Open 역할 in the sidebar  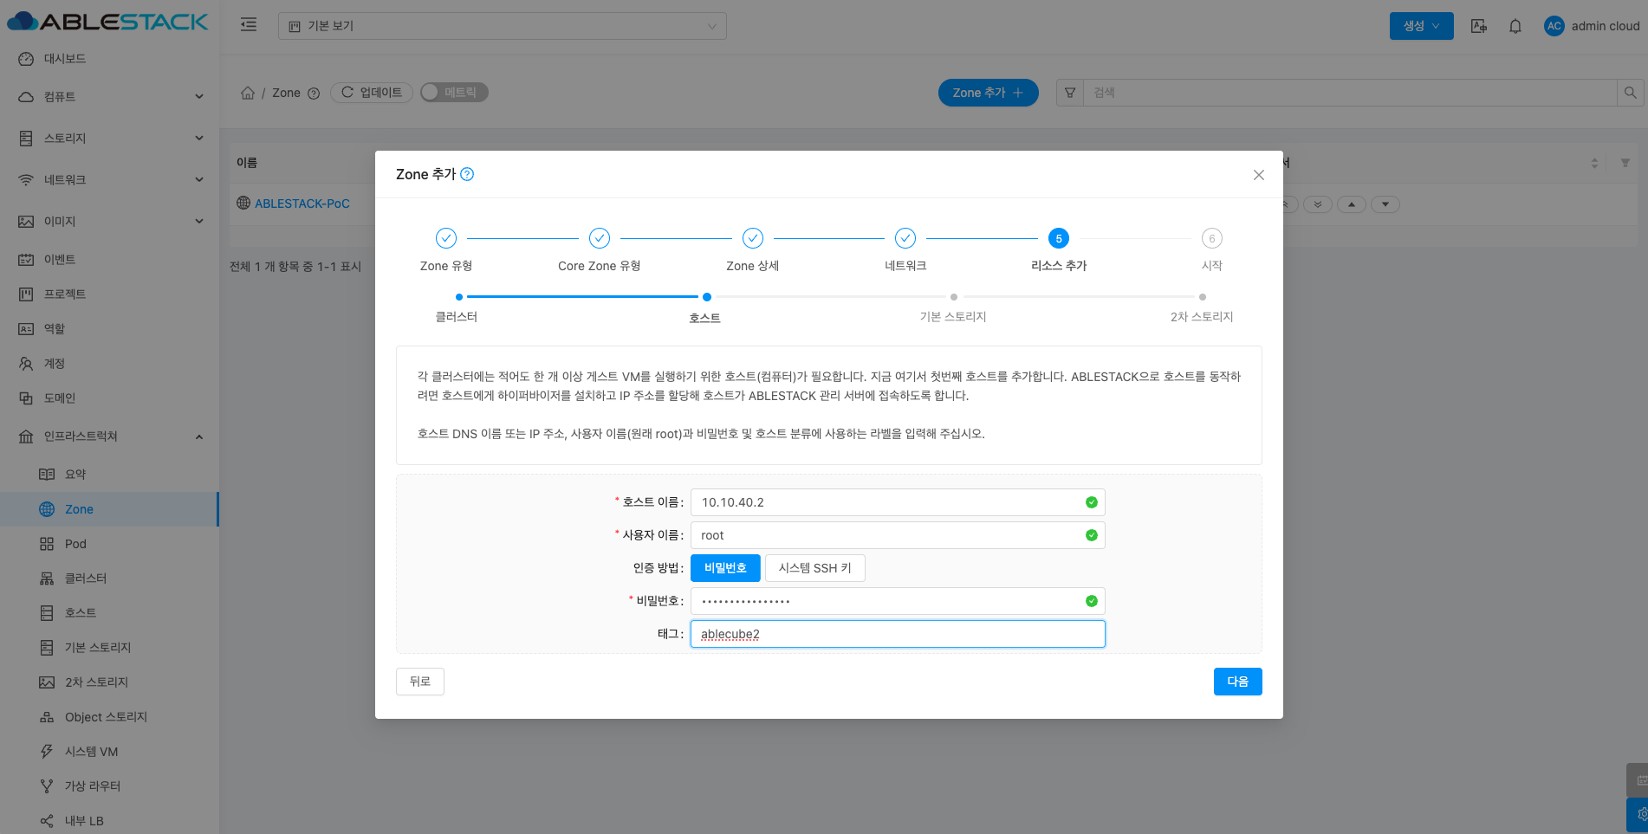point(109,329)
